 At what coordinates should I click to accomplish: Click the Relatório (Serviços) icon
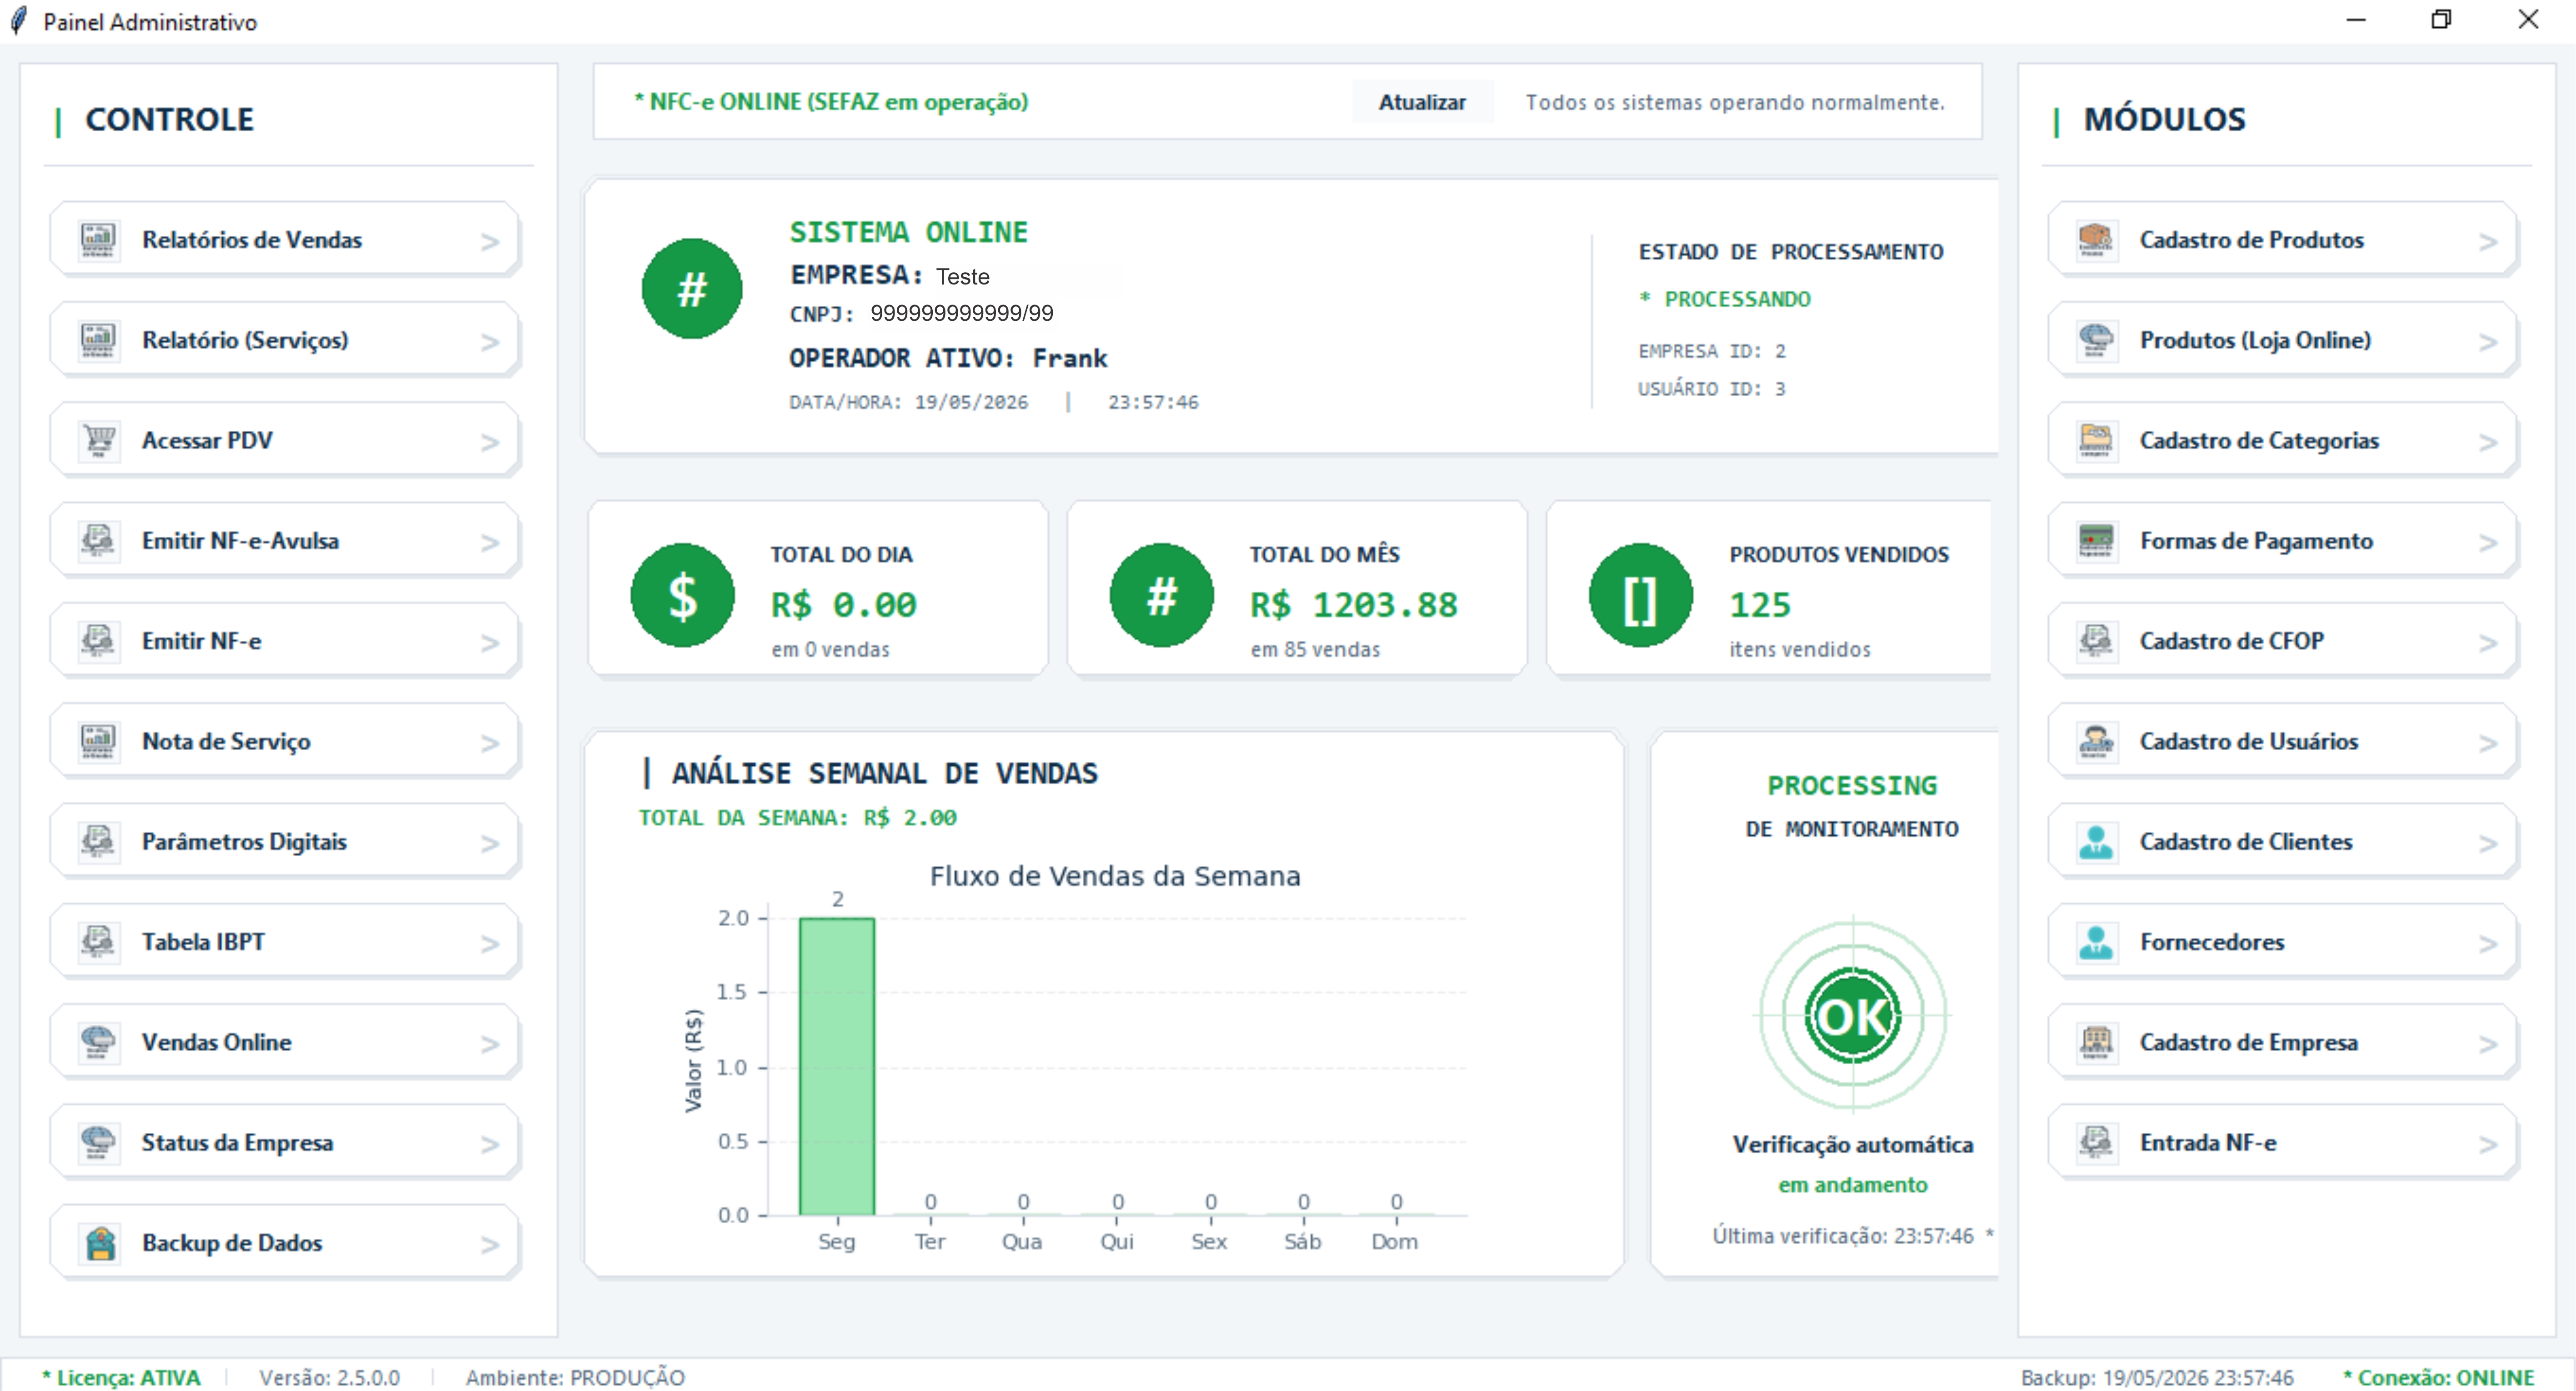pyautogui.click(x=98, y=340)
